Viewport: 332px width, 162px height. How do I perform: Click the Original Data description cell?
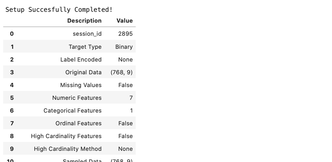83,72
